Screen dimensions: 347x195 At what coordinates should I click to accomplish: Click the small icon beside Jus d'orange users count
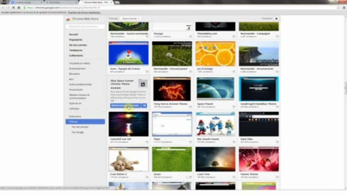pyautogui.click(x=234, y=72)
